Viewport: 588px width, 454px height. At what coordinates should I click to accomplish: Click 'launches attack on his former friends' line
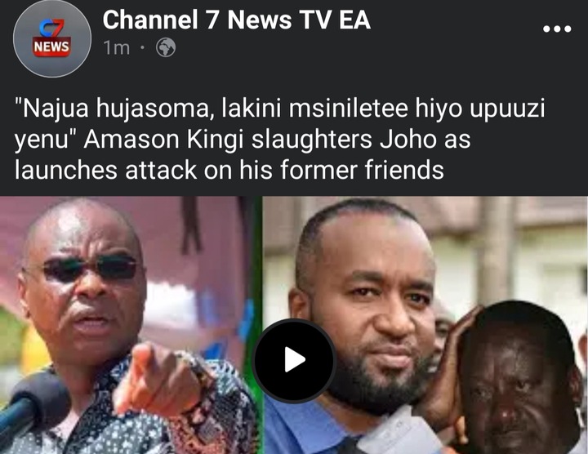[x=229, y=170]
